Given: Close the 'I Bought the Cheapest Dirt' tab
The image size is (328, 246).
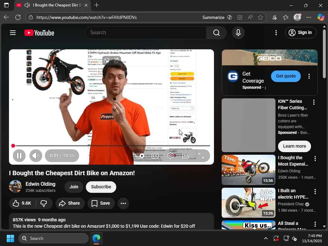Looking at the screenshot, I should (86, 5).
